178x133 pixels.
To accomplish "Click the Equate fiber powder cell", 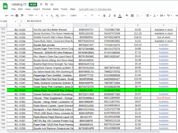I will pyautogui.click(x=53, y=45).
